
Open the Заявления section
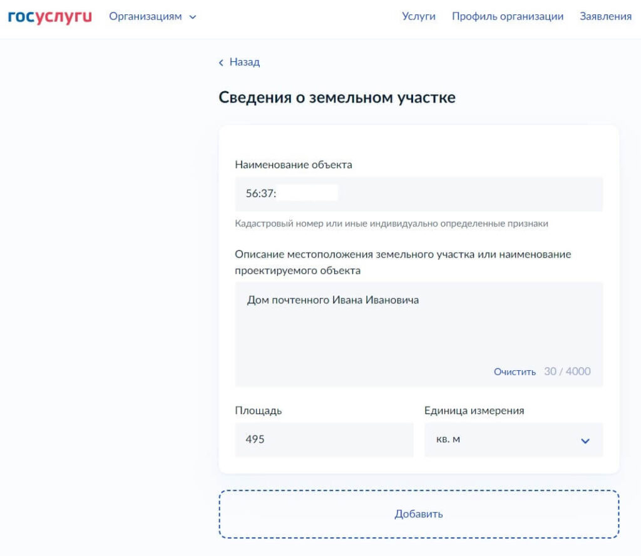coord(605,16)
